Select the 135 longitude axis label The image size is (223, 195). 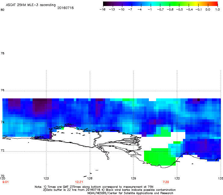point(221,178)
